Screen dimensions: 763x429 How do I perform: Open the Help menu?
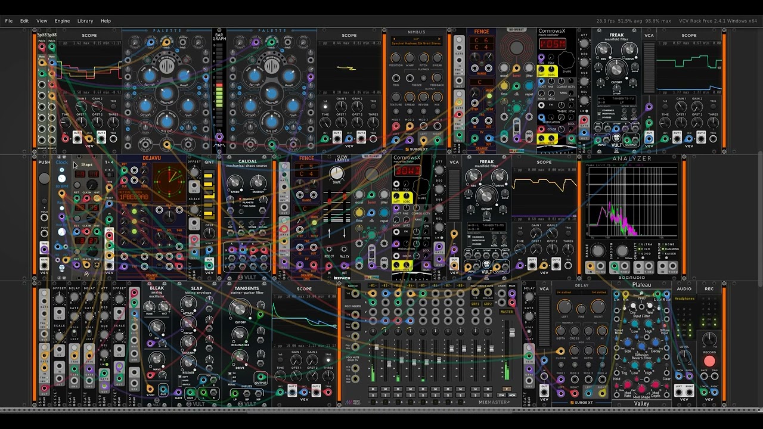point(106,21)
